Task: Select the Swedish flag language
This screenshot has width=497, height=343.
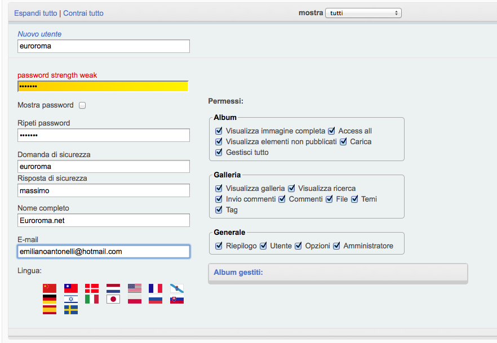Action: coord(70,310)
